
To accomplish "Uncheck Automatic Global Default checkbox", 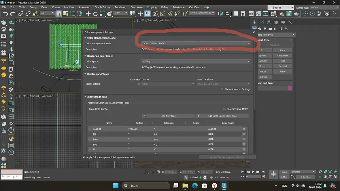I will (x=139, y=84).
